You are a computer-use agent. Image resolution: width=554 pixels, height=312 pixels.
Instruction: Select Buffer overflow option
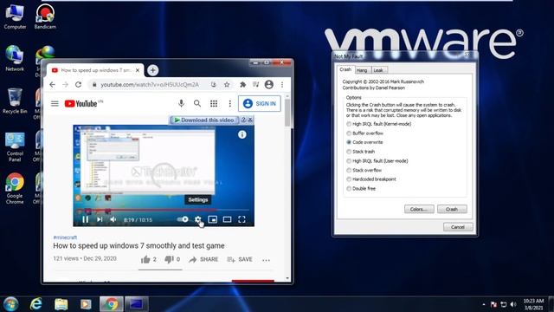[x=364, y=133]
